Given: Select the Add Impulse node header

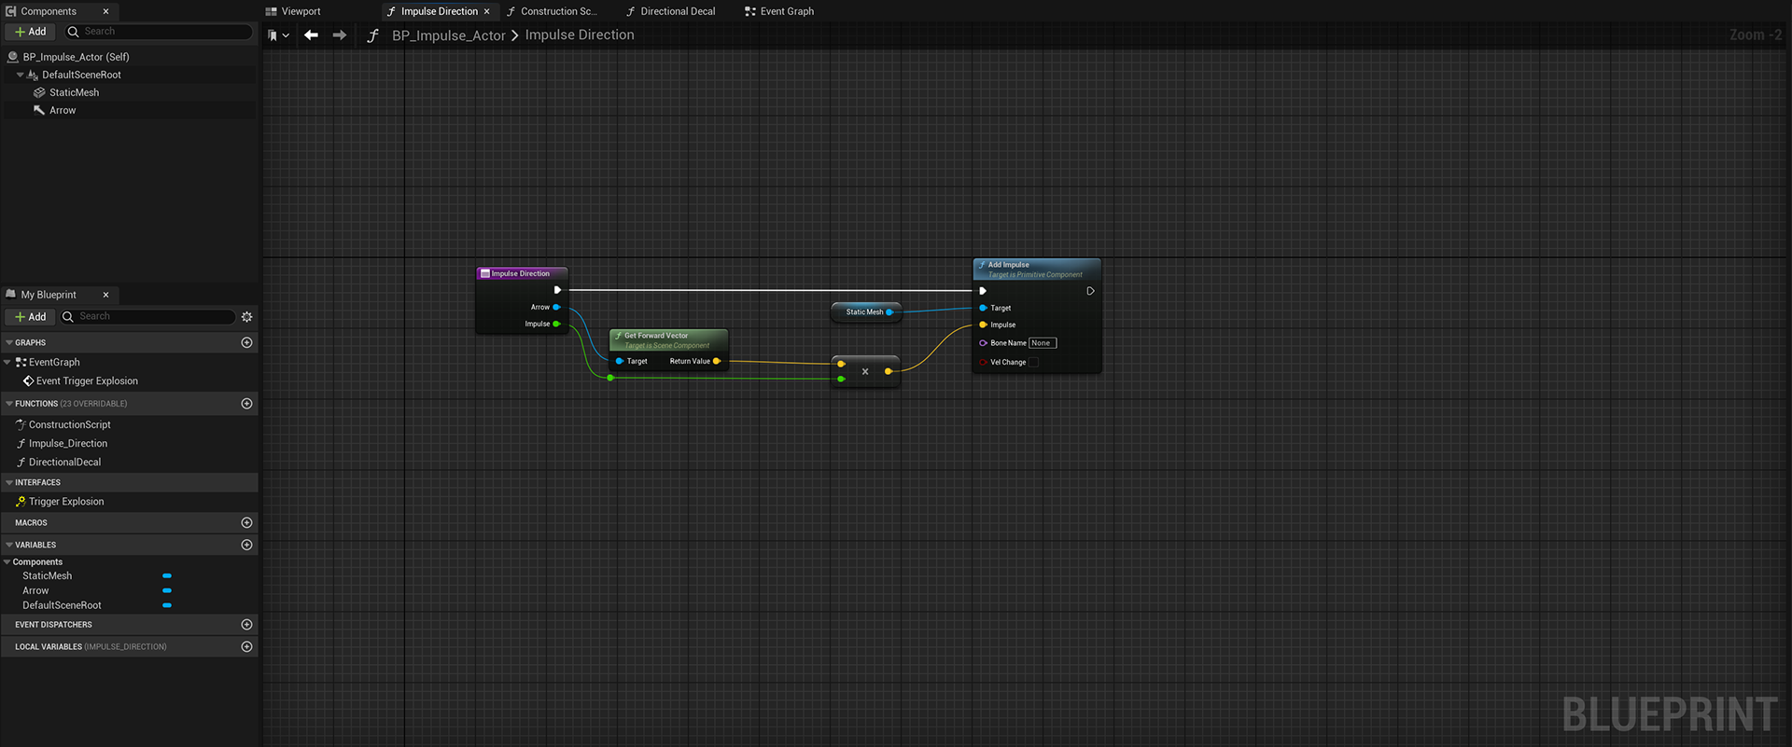Looking at the screenshot, I should pyautogui.click(x=1037, y=270).
